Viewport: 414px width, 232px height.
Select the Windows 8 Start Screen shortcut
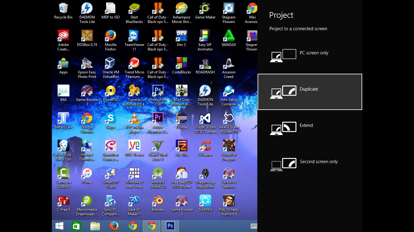pos(134,178)
